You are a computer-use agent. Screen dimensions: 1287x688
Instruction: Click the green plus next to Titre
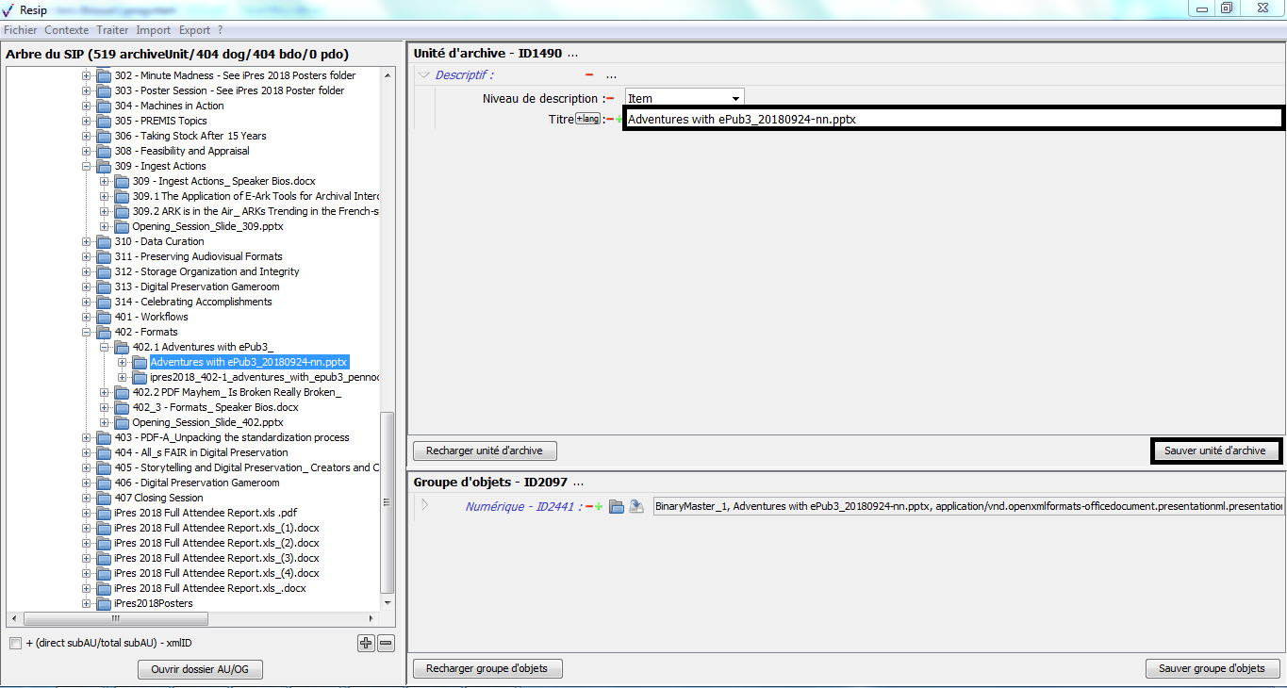point(619,119)
